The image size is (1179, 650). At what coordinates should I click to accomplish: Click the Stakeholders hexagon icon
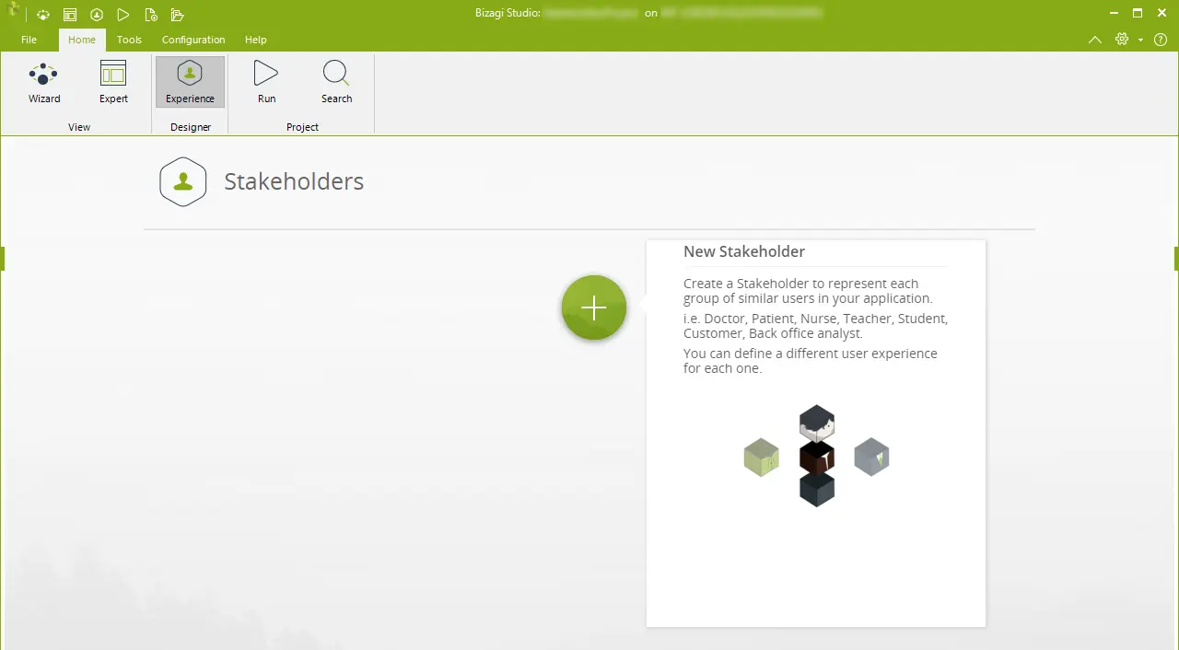pyautogui.click(x=182, y=181)
